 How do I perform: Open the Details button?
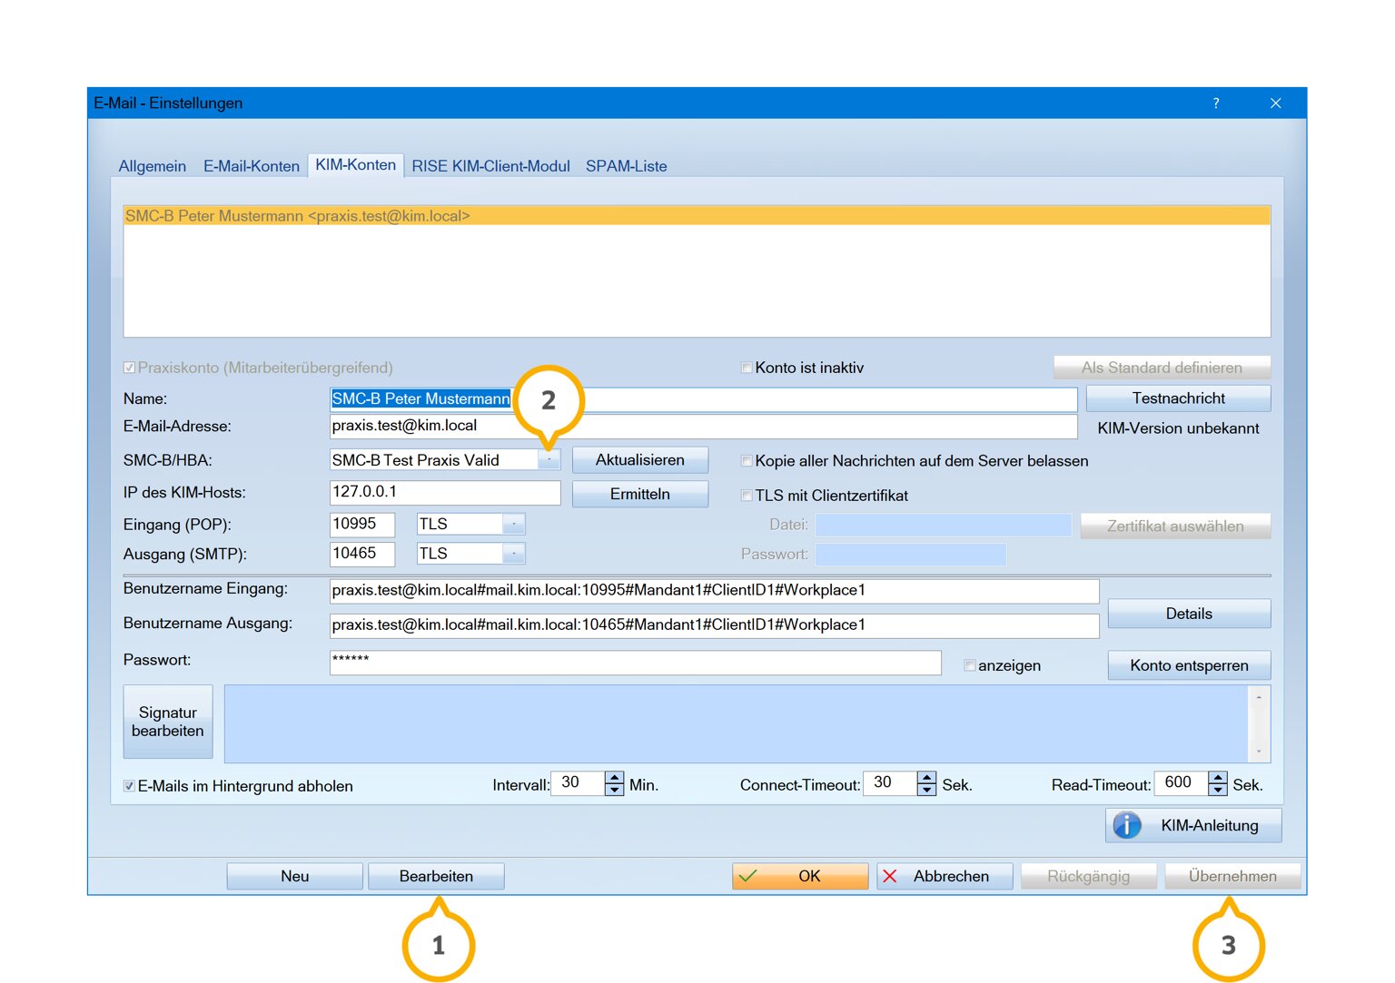tap(1189, 614)
